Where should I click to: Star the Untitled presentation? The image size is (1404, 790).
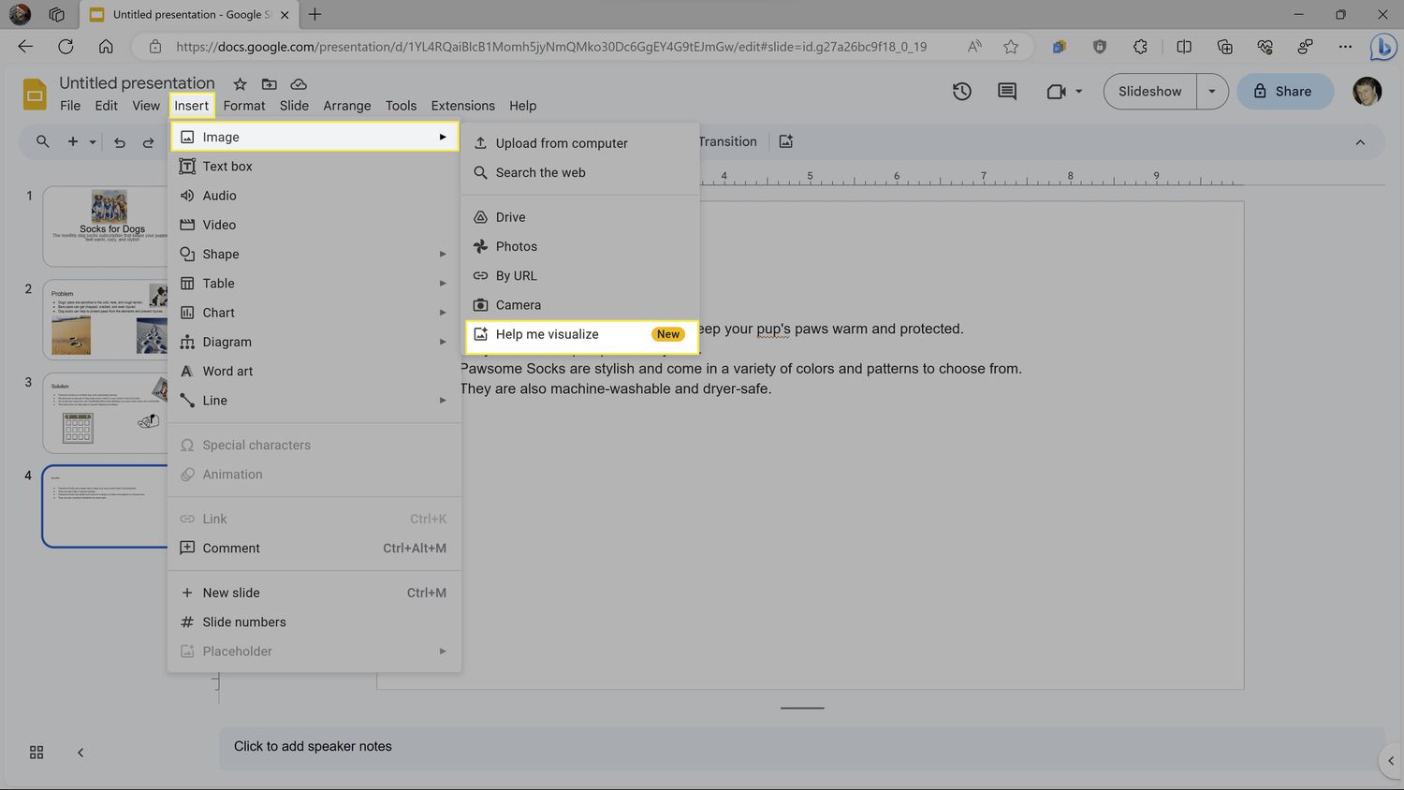(x=240, y=84)
